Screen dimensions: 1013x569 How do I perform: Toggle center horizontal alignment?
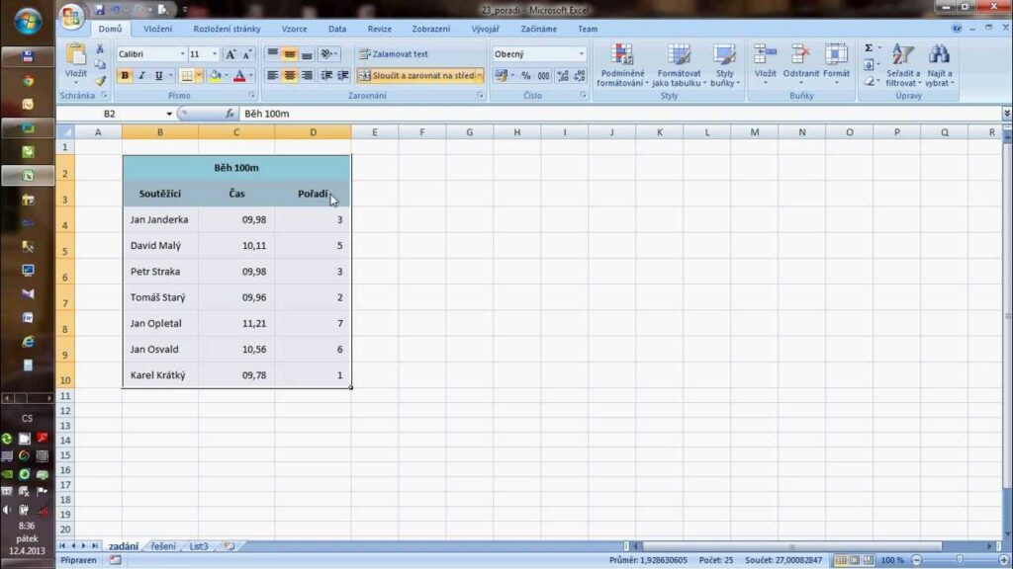(x=290, y=75)
